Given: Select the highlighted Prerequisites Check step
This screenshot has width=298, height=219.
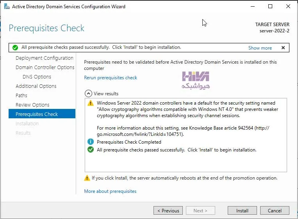Looking at the screenshot, I should coord(42,114).
